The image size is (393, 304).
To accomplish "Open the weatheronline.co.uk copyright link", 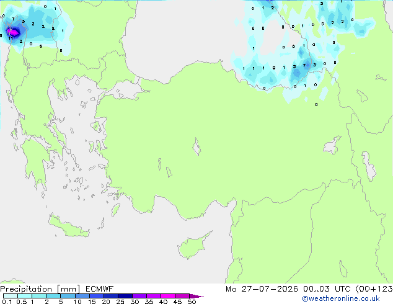I will [x=341, y=298].
